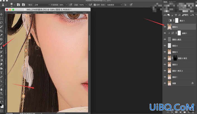Image resolution: width=197 pixels, height=114 pixels.
Task: Click the 127.97% zoom level field
Action: click(x=10, y=113)
